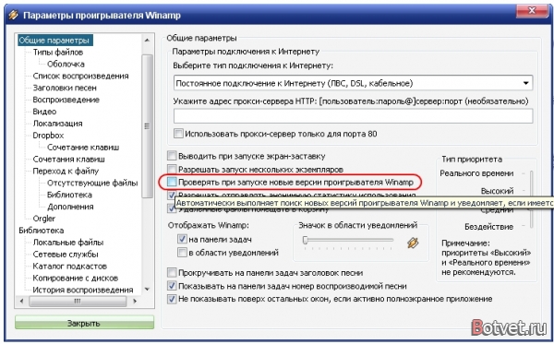Uncheck 'Показывать на панели задач номер' option

172,286
